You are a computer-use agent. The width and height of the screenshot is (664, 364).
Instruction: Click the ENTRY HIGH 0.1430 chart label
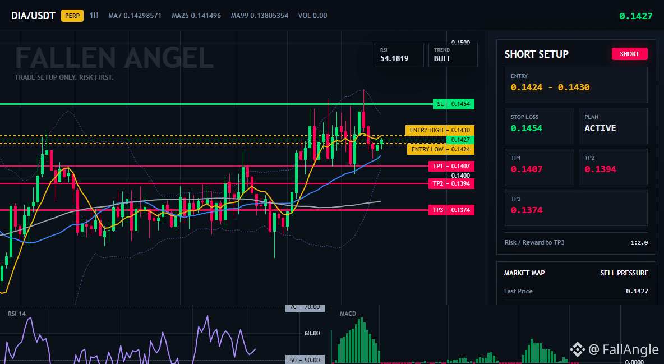440,130
